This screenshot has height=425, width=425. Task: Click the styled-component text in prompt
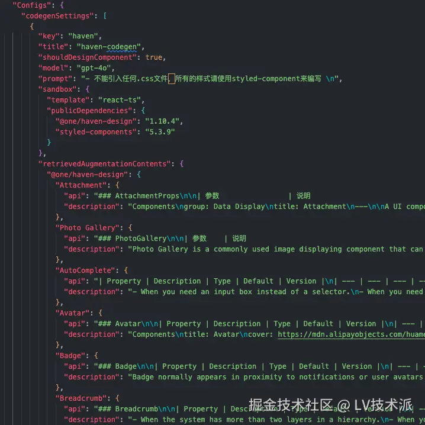point(266,79)
